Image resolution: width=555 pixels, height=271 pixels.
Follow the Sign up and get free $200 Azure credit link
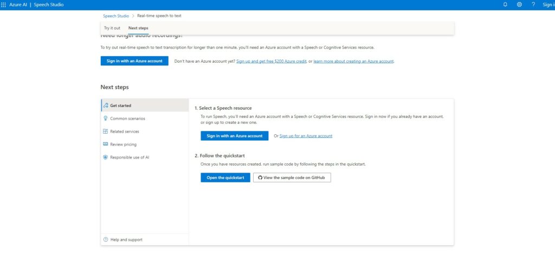tap(272, 61)
